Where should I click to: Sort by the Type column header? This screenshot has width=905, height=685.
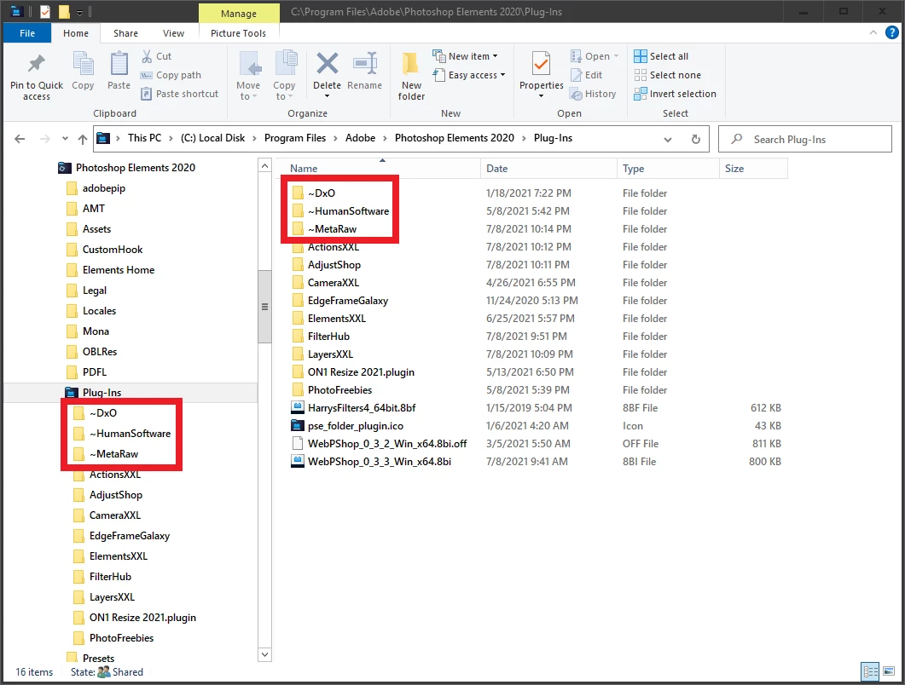668,169
